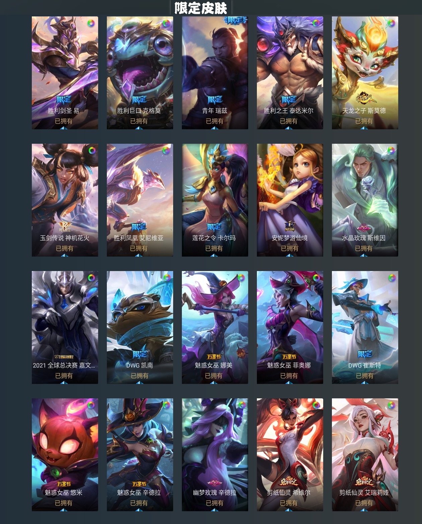Click chroma wheel icon on 天龙之子 斯莫德 card

tap(391, 23)
